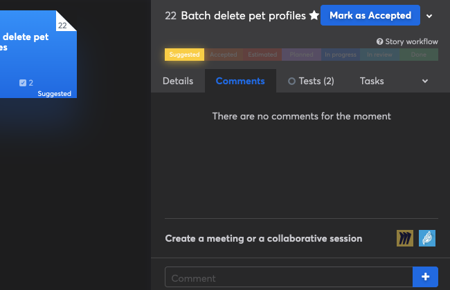The width and height of the screenshot is (450, 290).
Task: Click the tasks checkbox icon on sticky note
Action: click(x=23, y=83)
